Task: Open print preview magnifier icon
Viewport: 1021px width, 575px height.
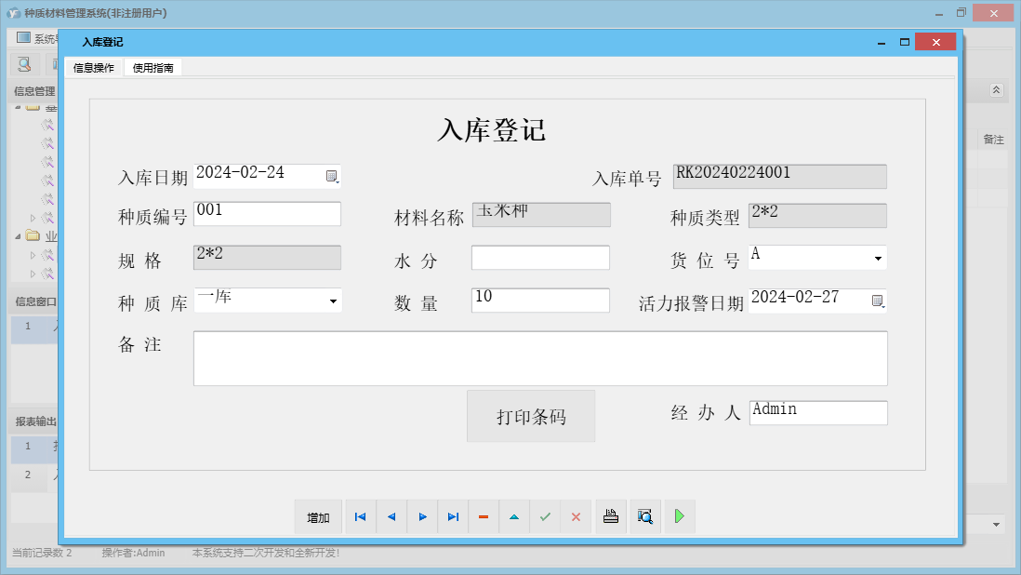Action: (x=645, y=516)
